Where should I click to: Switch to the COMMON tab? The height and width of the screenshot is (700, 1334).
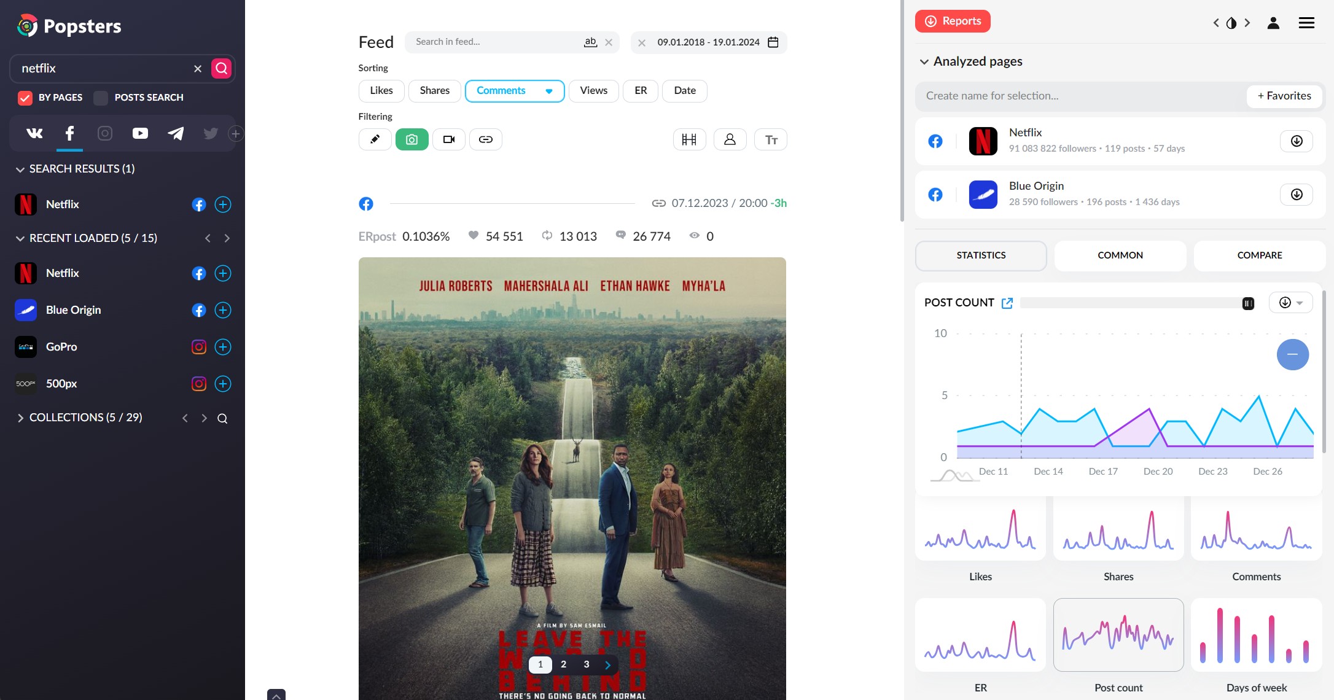(1120, 255)
